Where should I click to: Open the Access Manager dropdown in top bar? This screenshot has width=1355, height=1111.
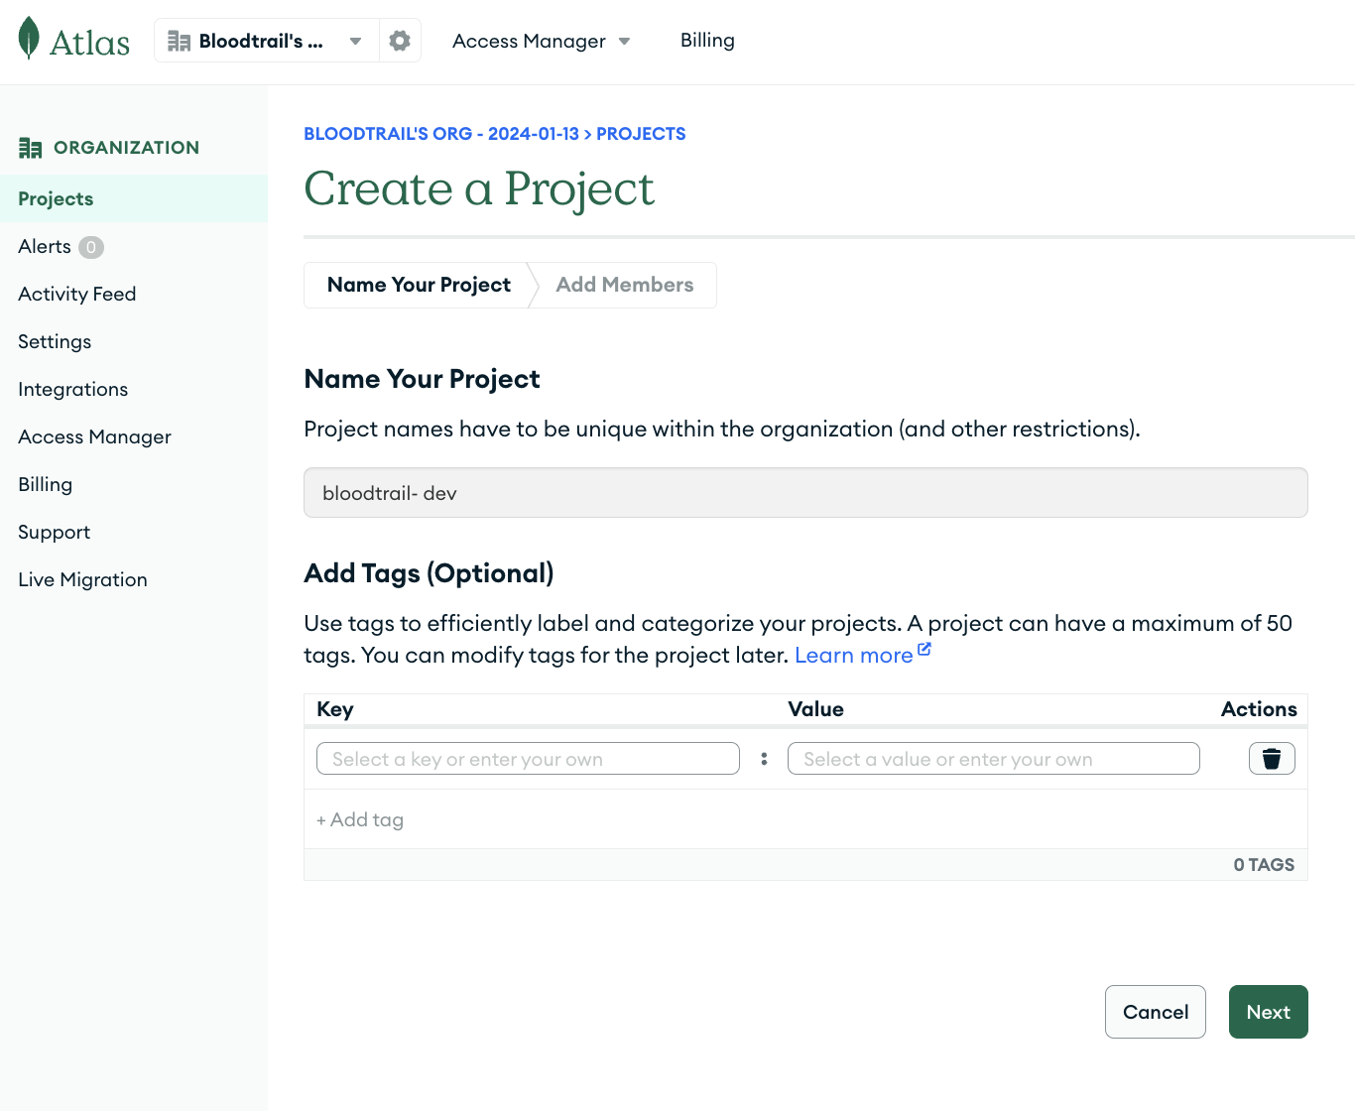(x=542, y=41)
